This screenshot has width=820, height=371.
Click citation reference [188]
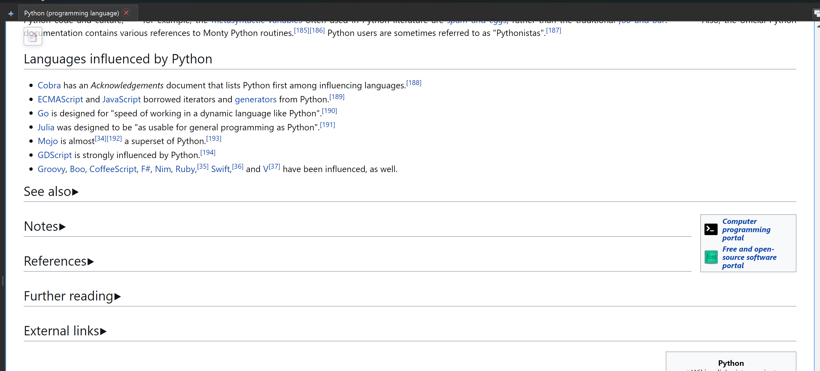pyautogui.click(x=414, y=83)
